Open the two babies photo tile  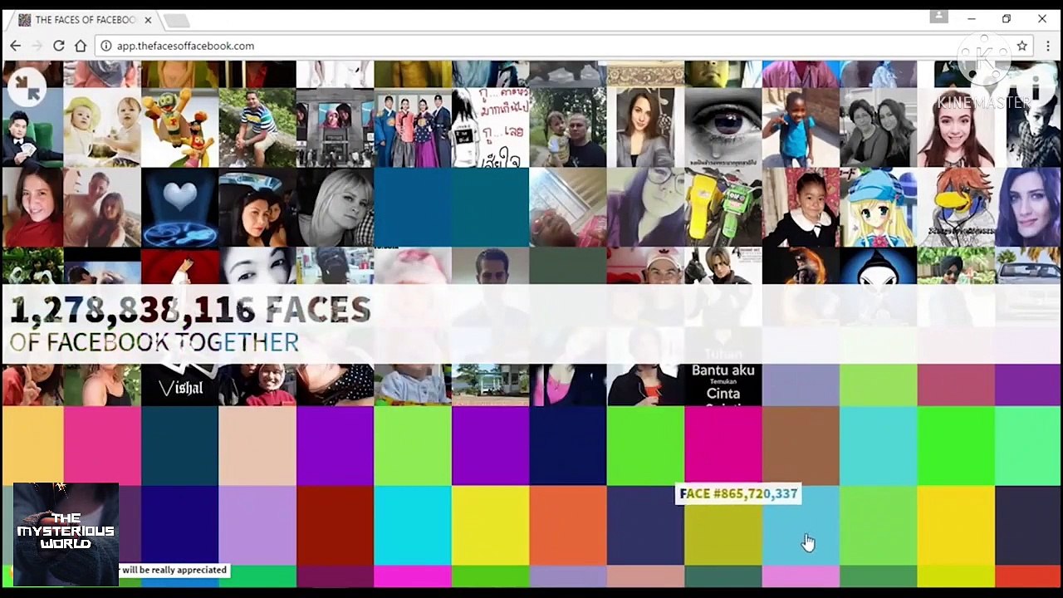[x=102, y=128]
